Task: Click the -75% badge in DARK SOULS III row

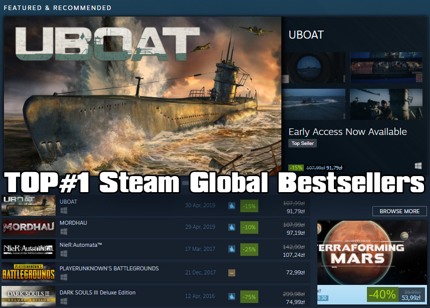Action: click(x=249, y=297)
